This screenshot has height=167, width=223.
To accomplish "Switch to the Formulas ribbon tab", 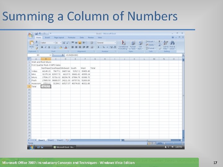I will click(72, 37).
